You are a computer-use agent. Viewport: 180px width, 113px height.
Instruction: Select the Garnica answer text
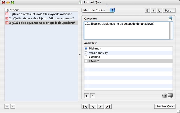coord(95,57)
